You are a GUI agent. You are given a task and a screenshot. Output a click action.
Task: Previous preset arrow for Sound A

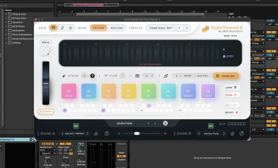tap(62, 133)
